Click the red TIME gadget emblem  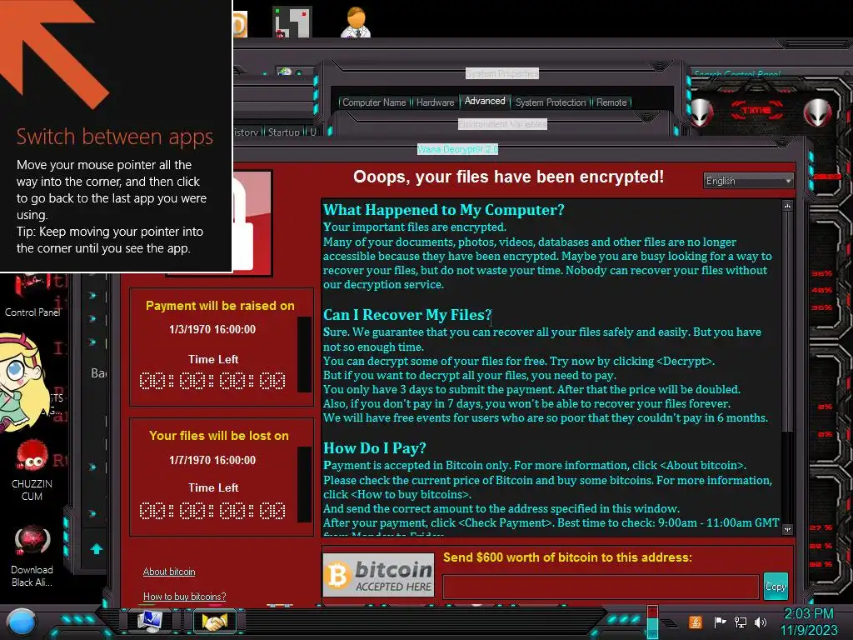click(x=756, y=111)
